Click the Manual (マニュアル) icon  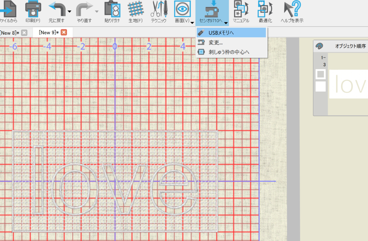[240, 9]
